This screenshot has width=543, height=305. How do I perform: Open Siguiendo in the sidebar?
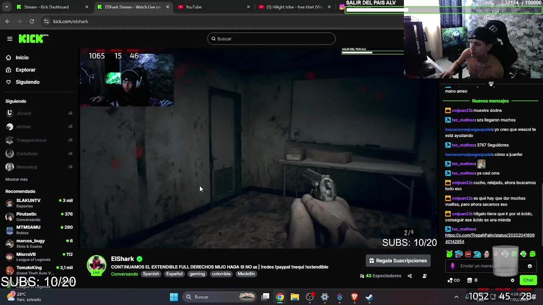click(28, 82)
